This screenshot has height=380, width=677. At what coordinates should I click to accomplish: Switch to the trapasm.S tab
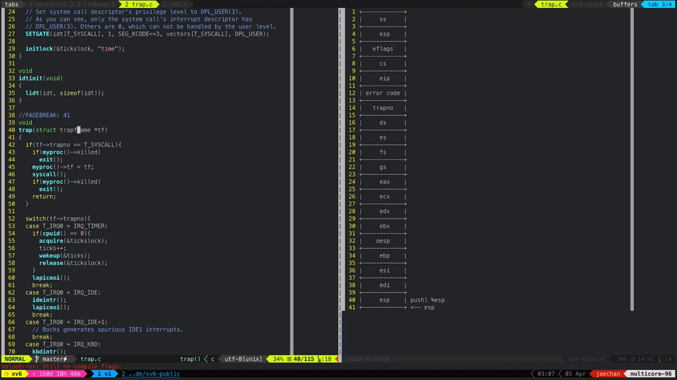click(x=96, y=4)
